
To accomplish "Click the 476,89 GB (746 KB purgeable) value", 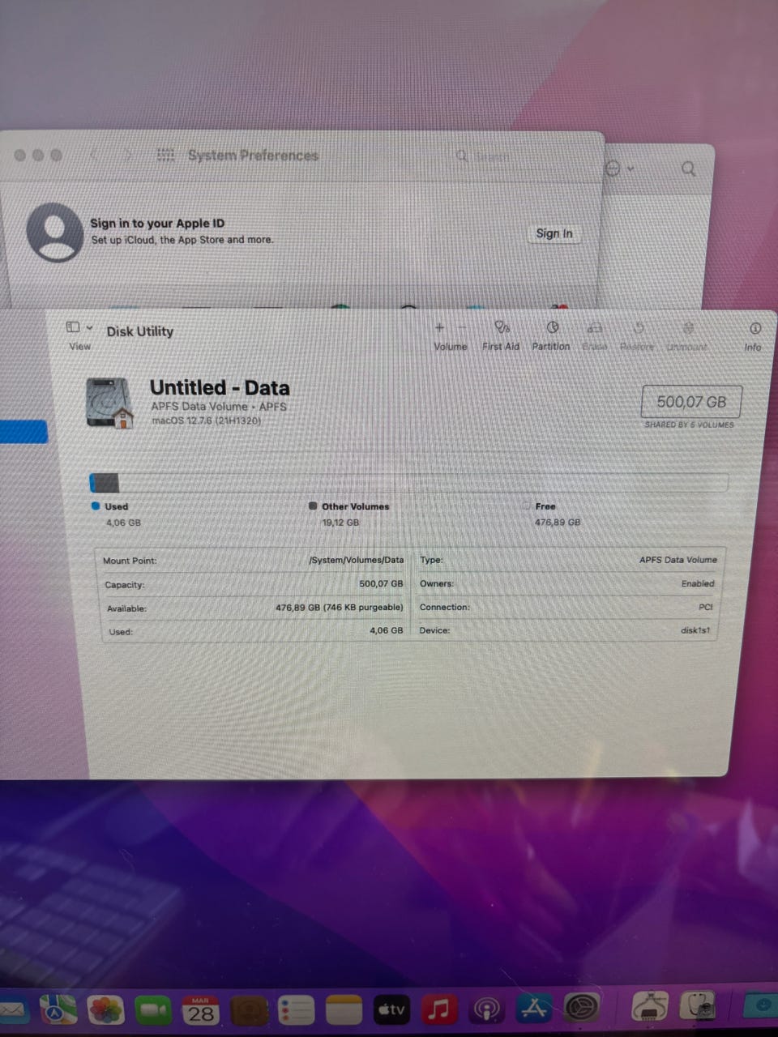I will pyautogui.click(x=339, y=607).
